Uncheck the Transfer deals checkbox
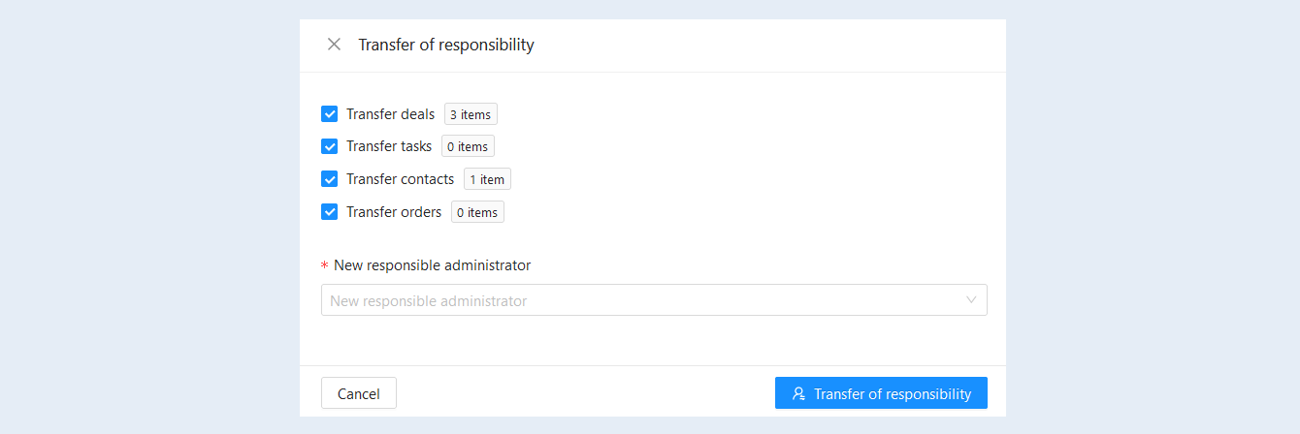 pos(329,114)
